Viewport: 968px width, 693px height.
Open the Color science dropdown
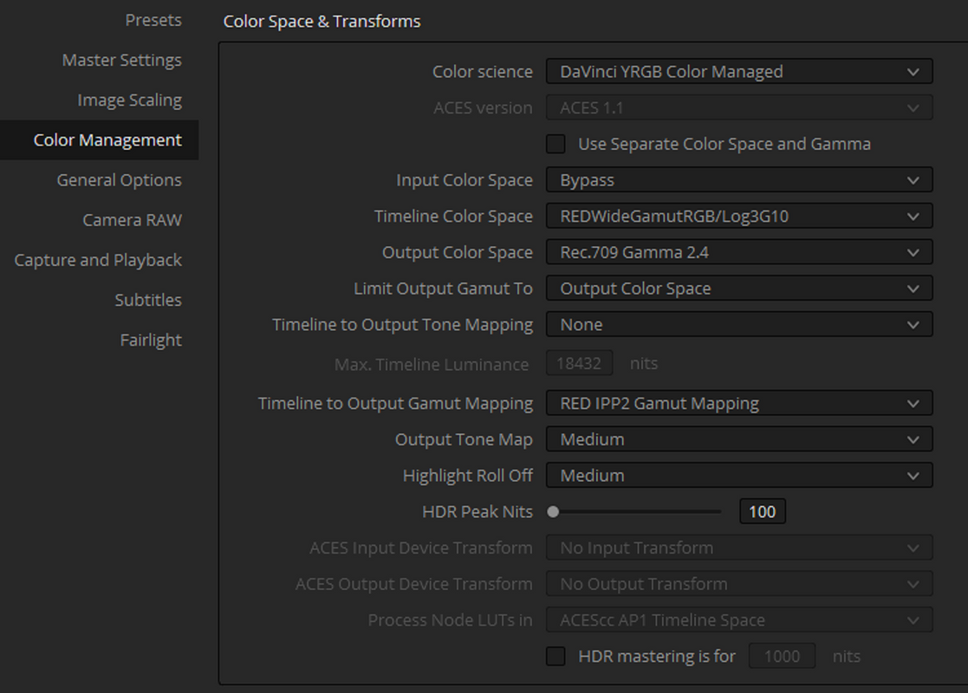point(739,72)
